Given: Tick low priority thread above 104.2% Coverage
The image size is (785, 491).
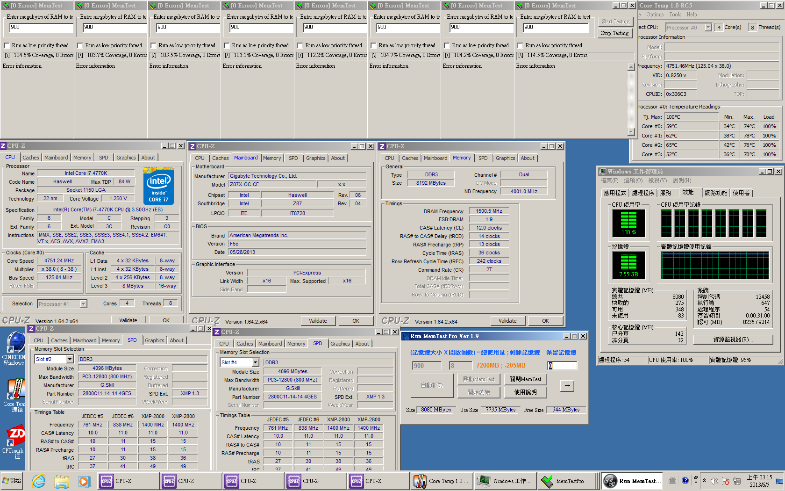Looking at the screenshot, I should click(x=447, y=45).
